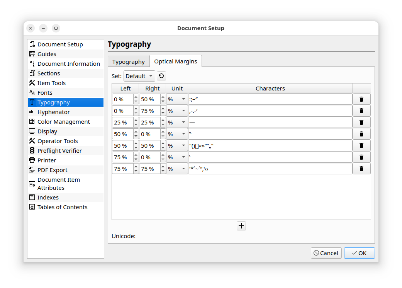Open the Fonts settings section
Screen dimensions: 402x288
45,93
